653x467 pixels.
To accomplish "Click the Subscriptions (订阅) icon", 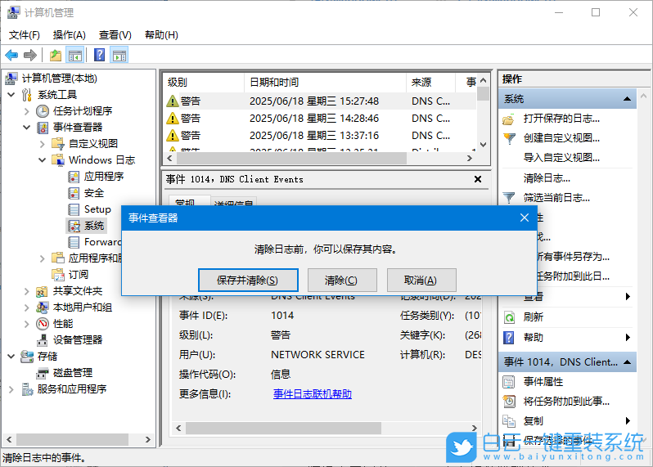I will point(58,275).
